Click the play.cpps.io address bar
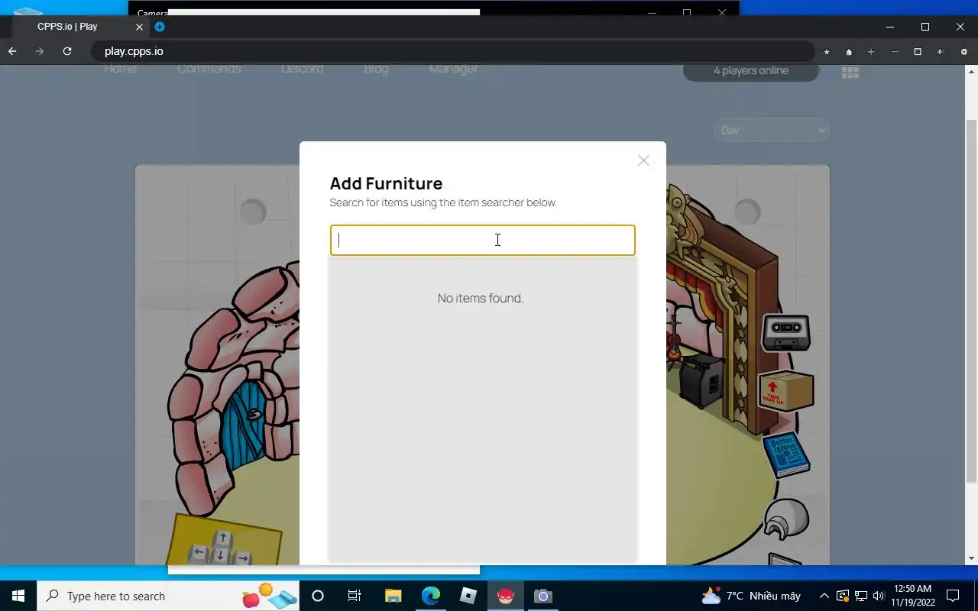978x611 pixels. coord(452,51)
